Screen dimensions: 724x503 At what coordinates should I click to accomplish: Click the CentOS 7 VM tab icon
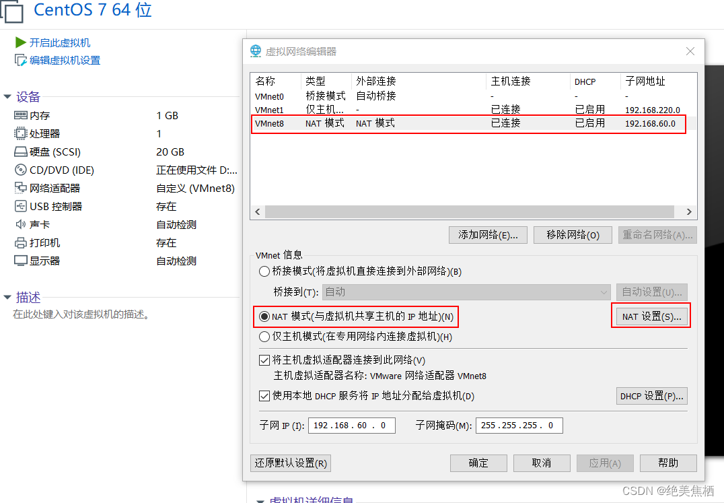coord(12,11)
